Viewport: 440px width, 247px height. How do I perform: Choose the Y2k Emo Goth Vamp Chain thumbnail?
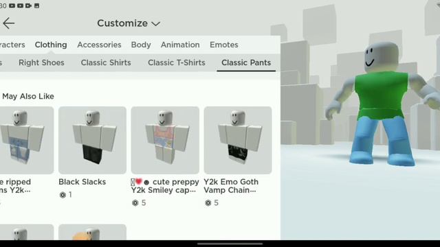tap(238, 140)
